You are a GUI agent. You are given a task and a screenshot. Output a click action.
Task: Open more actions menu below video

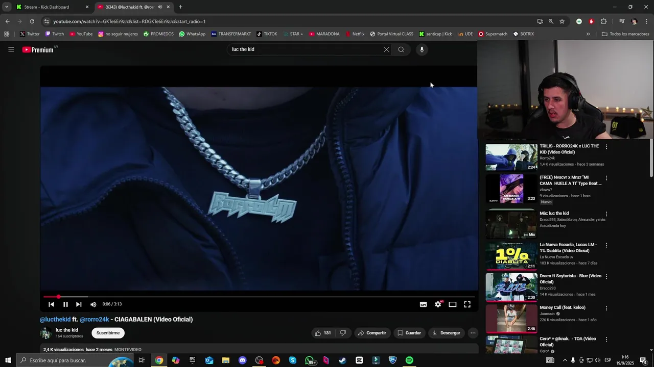[473, 333]
